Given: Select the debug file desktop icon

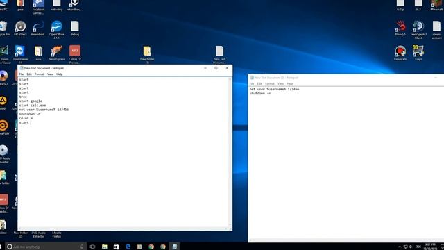Looking at the screenshot, I should pyautogui.click(x=75, y=28).
